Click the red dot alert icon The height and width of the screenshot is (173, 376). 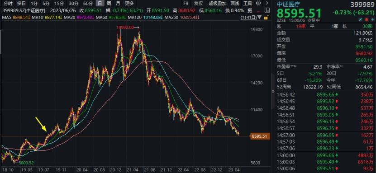pyautogui.click(x=366, y=19)
